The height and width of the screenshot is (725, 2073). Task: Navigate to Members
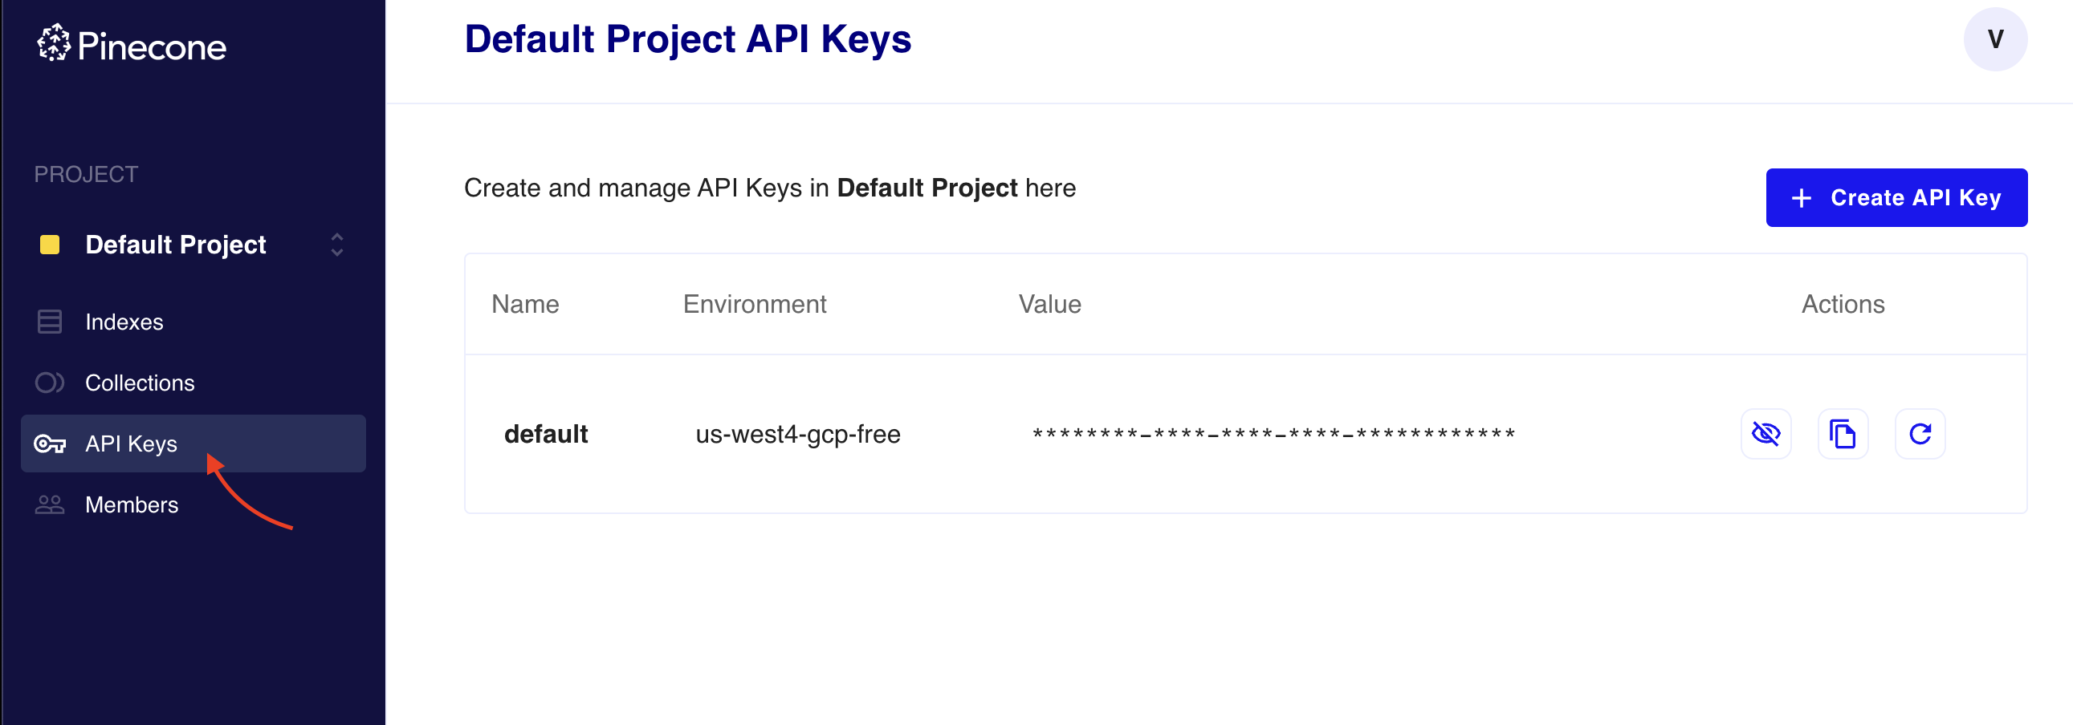coord(131,504)
